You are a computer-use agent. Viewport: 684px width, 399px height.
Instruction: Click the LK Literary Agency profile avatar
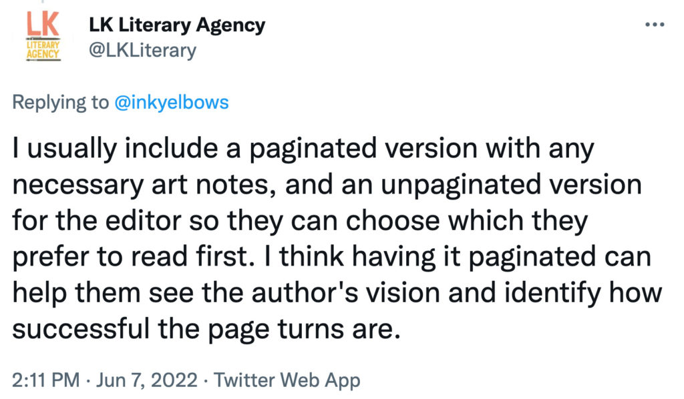point(43,36)
